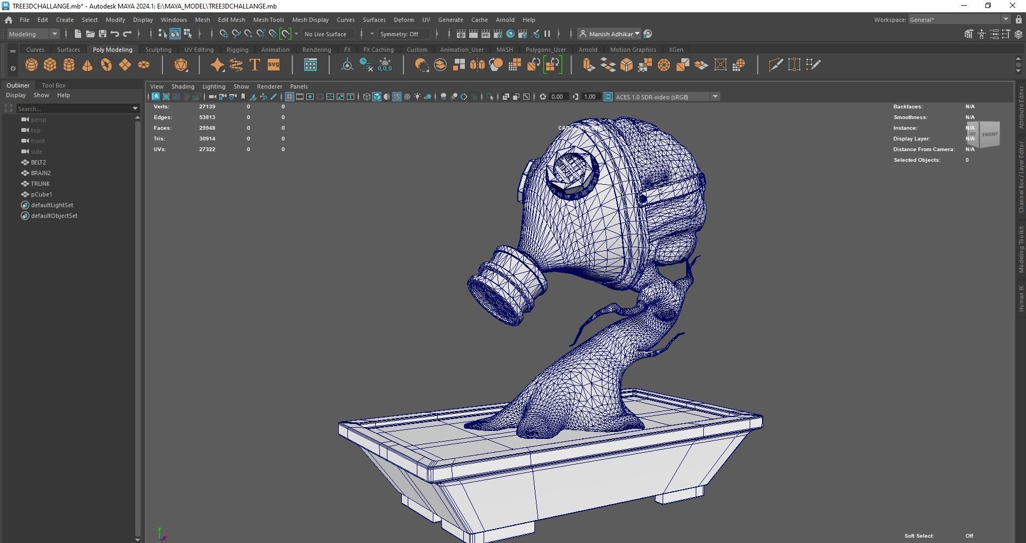This screenshot has width=1026, height=543.
Task: Click the Platonic solid shelf icon
Action: 181,65
